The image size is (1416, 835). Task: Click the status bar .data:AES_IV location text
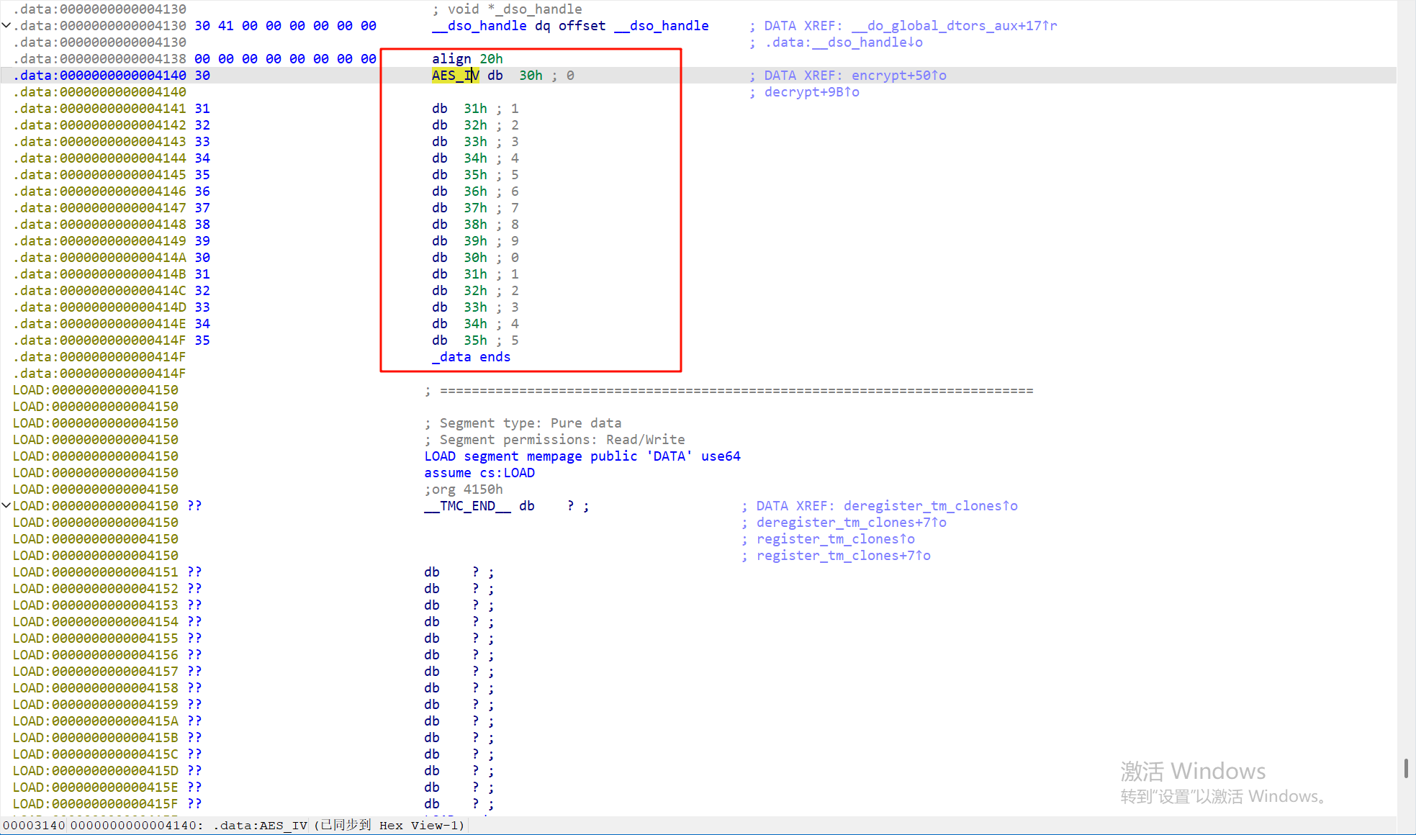[260, 826]
